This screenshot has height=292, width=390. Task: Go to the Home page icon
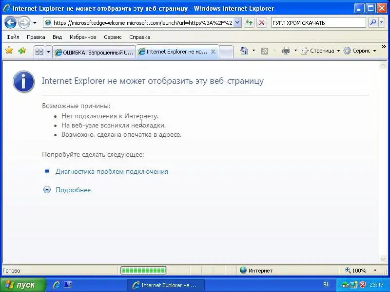pos(244,51)
